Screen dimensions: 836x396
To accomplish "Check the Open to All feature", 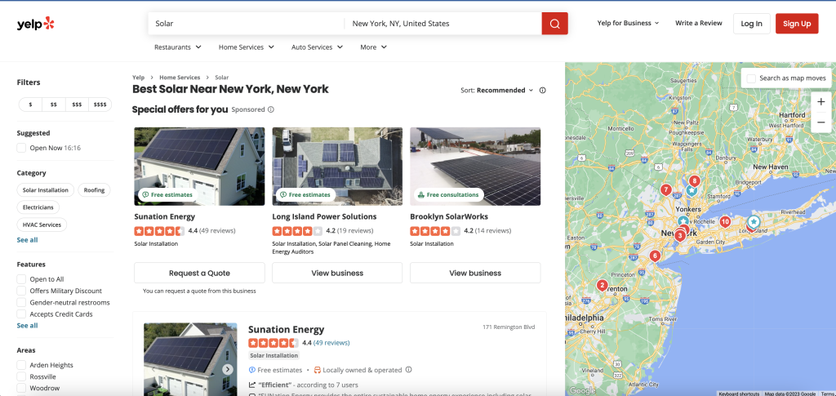I will coord(21,279).
